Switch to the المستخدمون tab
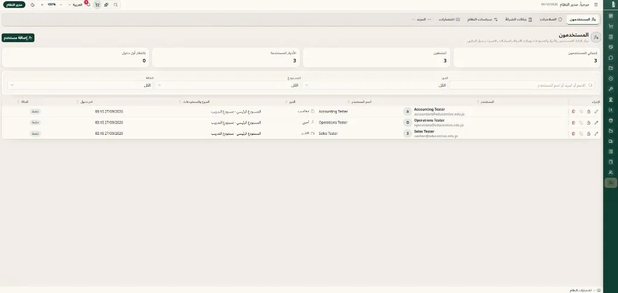This screenshot has width=618, height=293. [582, 19]
